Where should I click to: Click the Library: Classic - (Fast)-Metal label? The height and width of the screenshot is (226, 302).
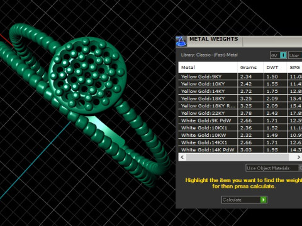coord(209,55)
